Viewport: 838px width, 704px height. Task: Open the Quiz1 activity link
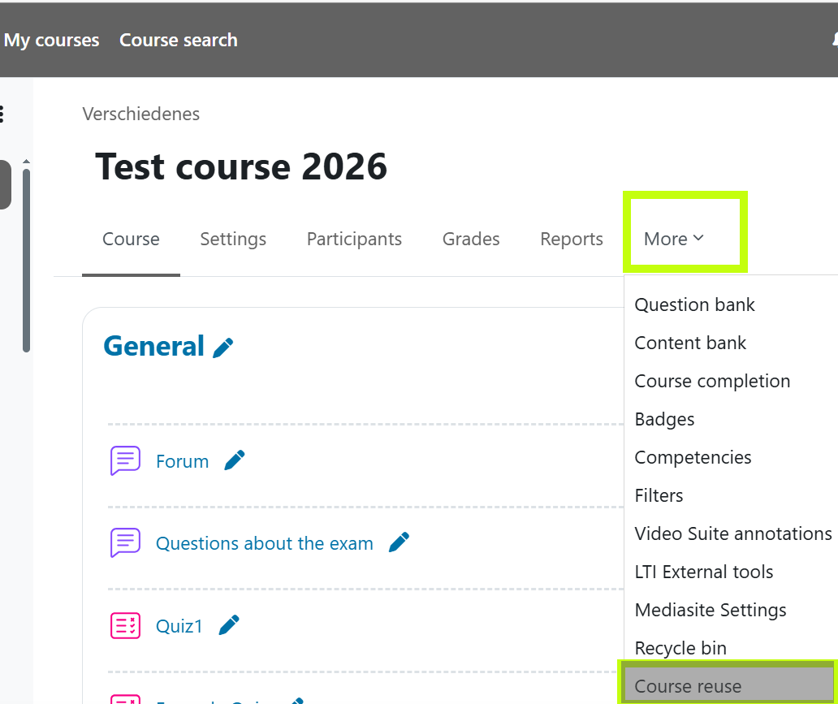(x=179, y=625)
